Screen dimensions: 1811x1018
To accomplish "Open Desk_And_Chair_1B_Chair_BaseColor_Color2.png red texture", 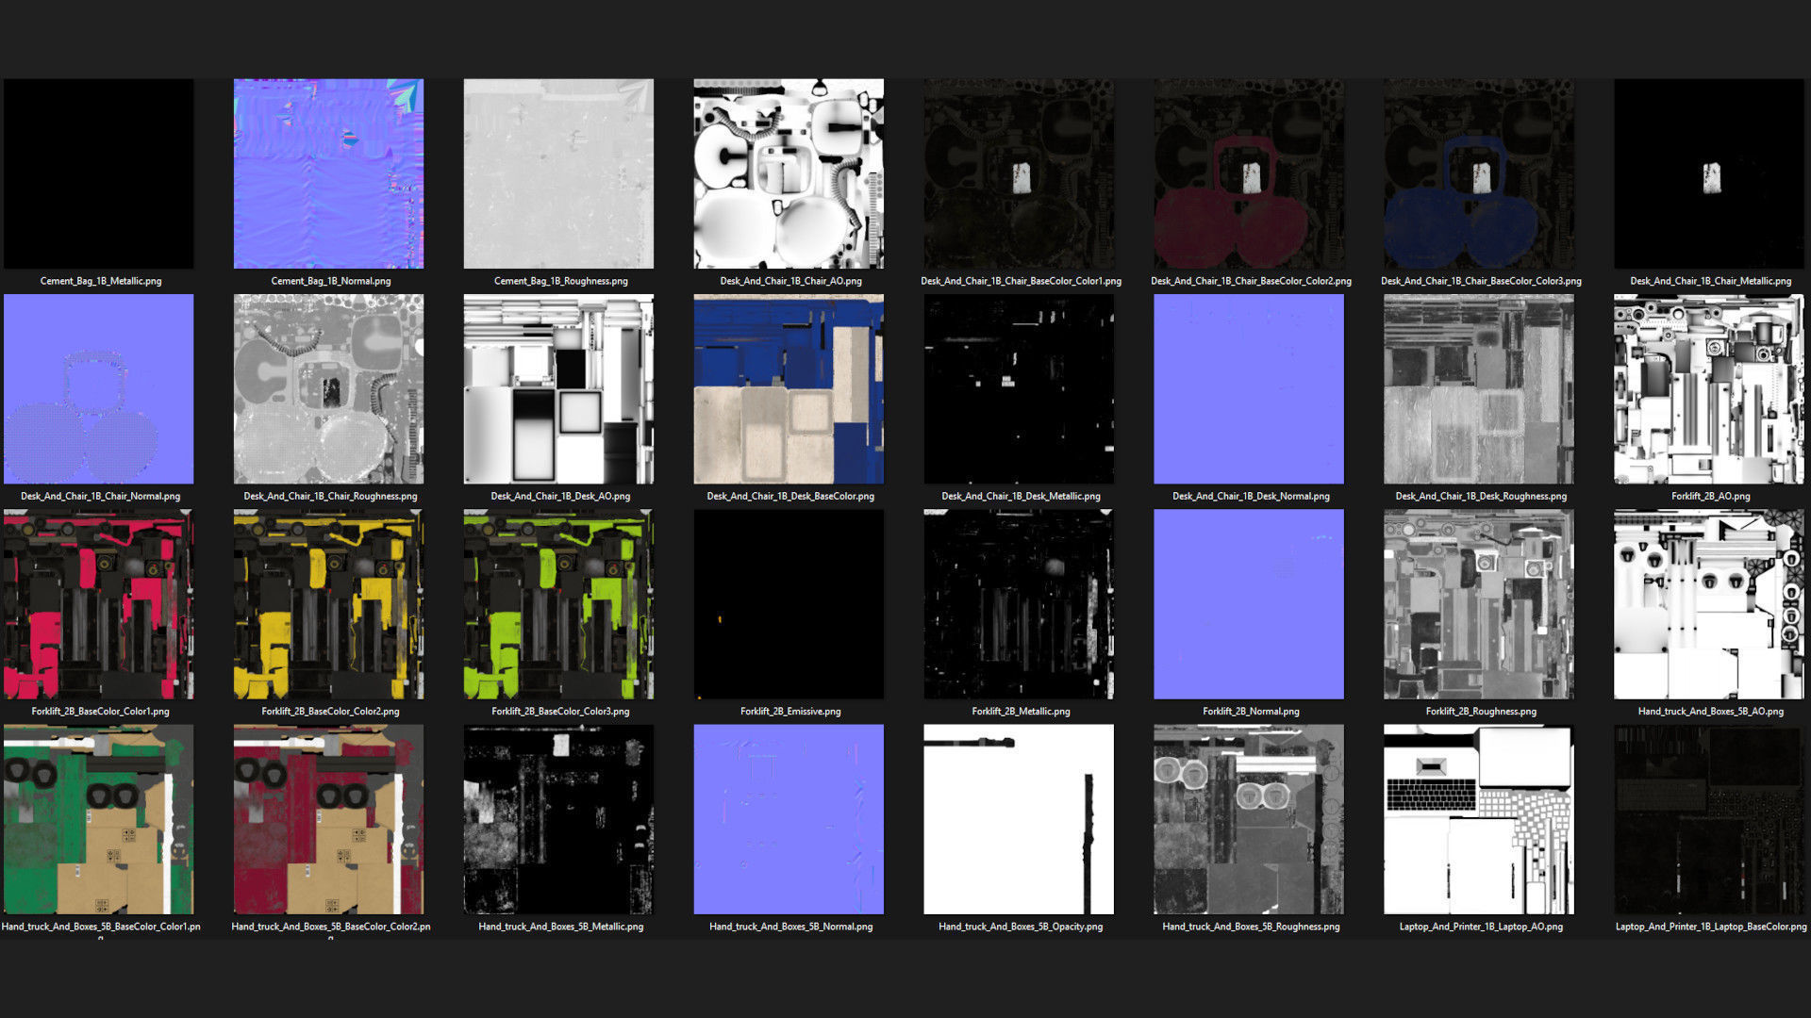I will 1249,173.
